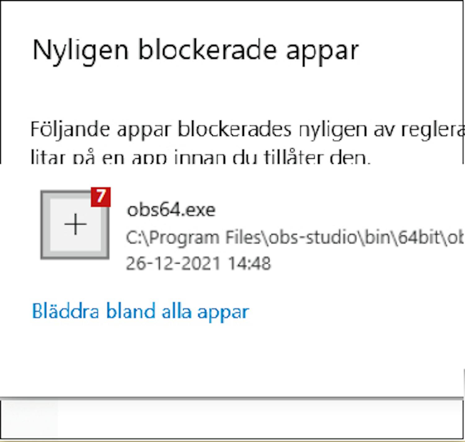Click the word blockerade in the heading
Screen dimensions: 465x442
coord(207,49)
